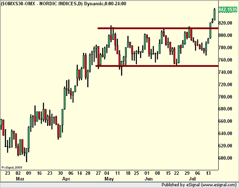Click the May month label
239x188 pixels.
click(109, 179)
